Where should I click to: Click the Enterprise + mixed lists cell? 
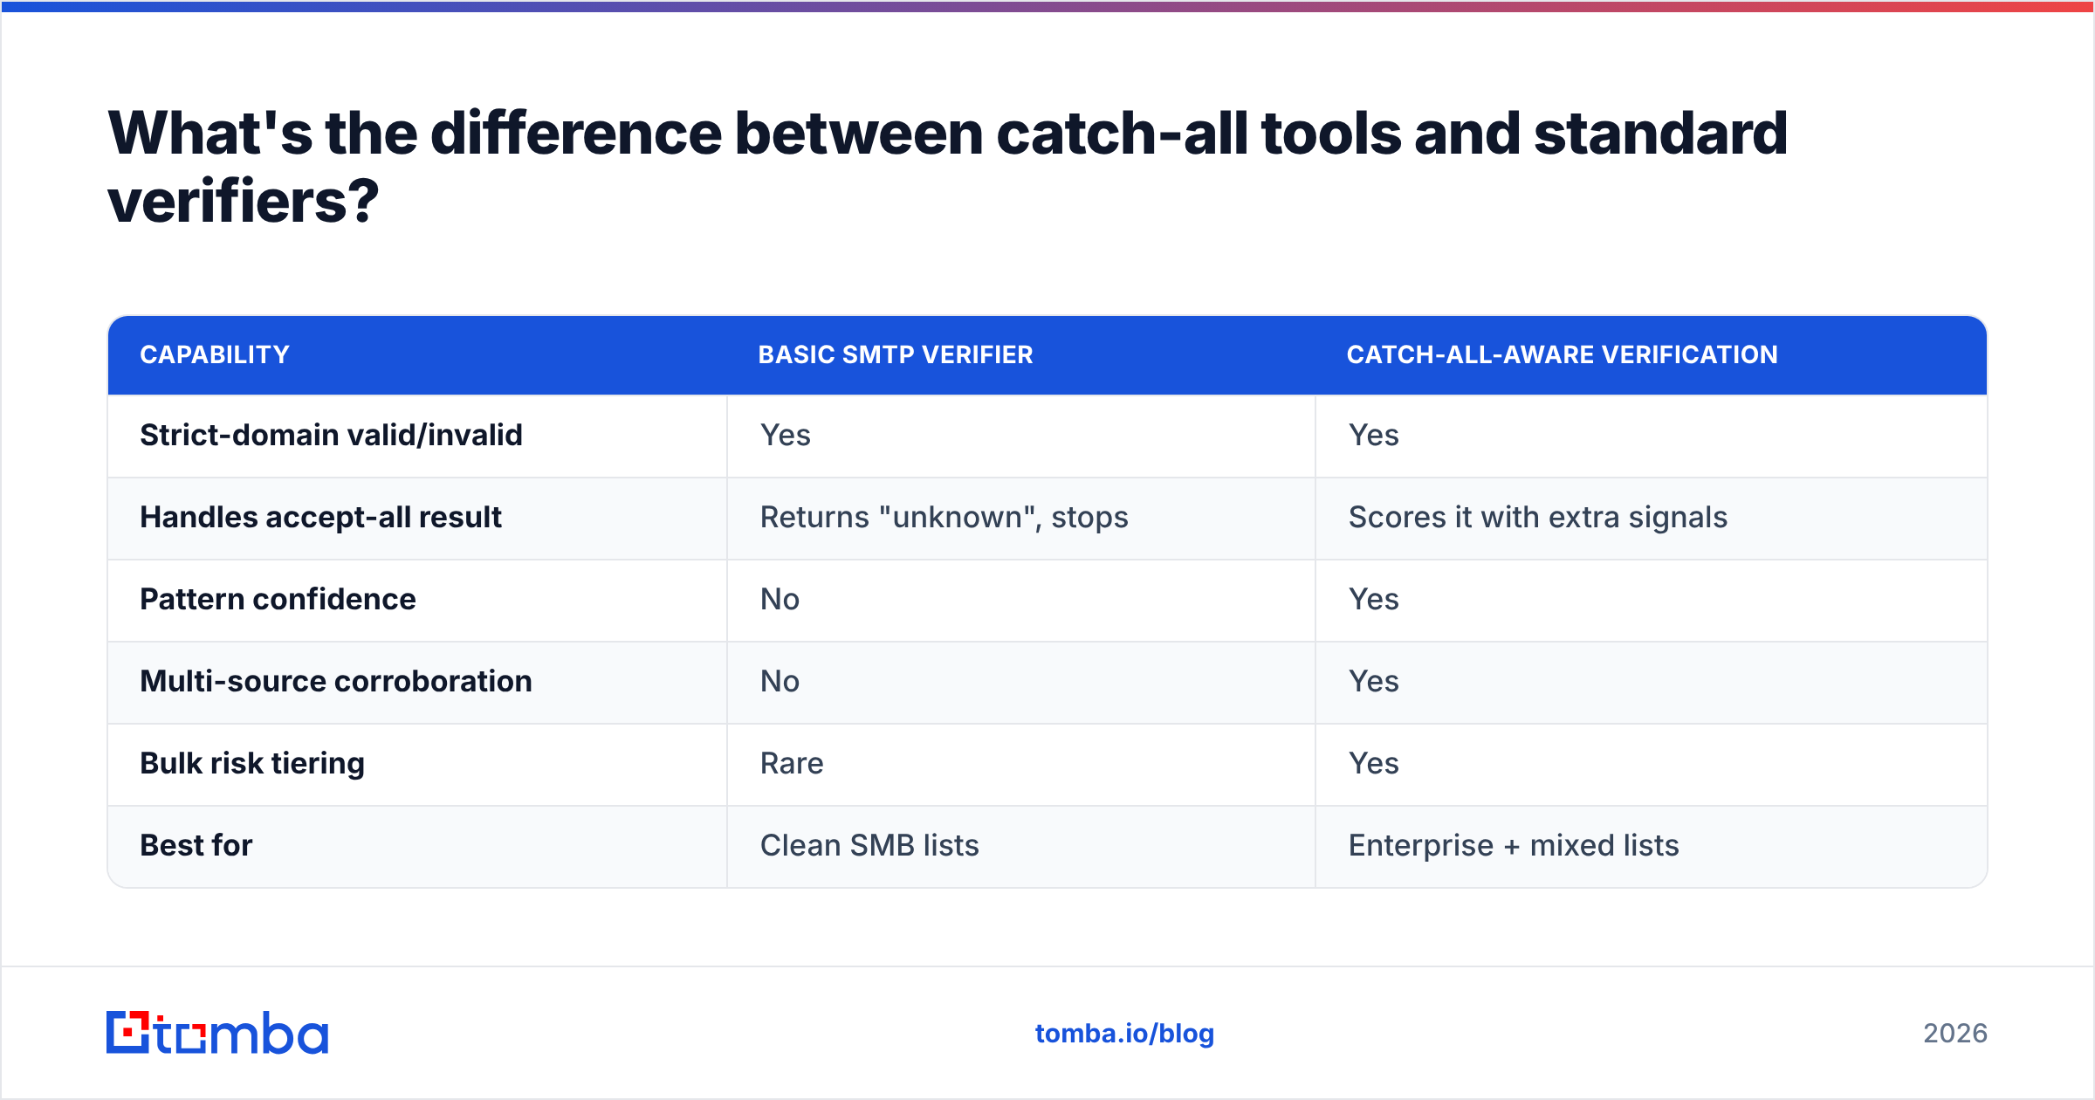click(1514, 845)
